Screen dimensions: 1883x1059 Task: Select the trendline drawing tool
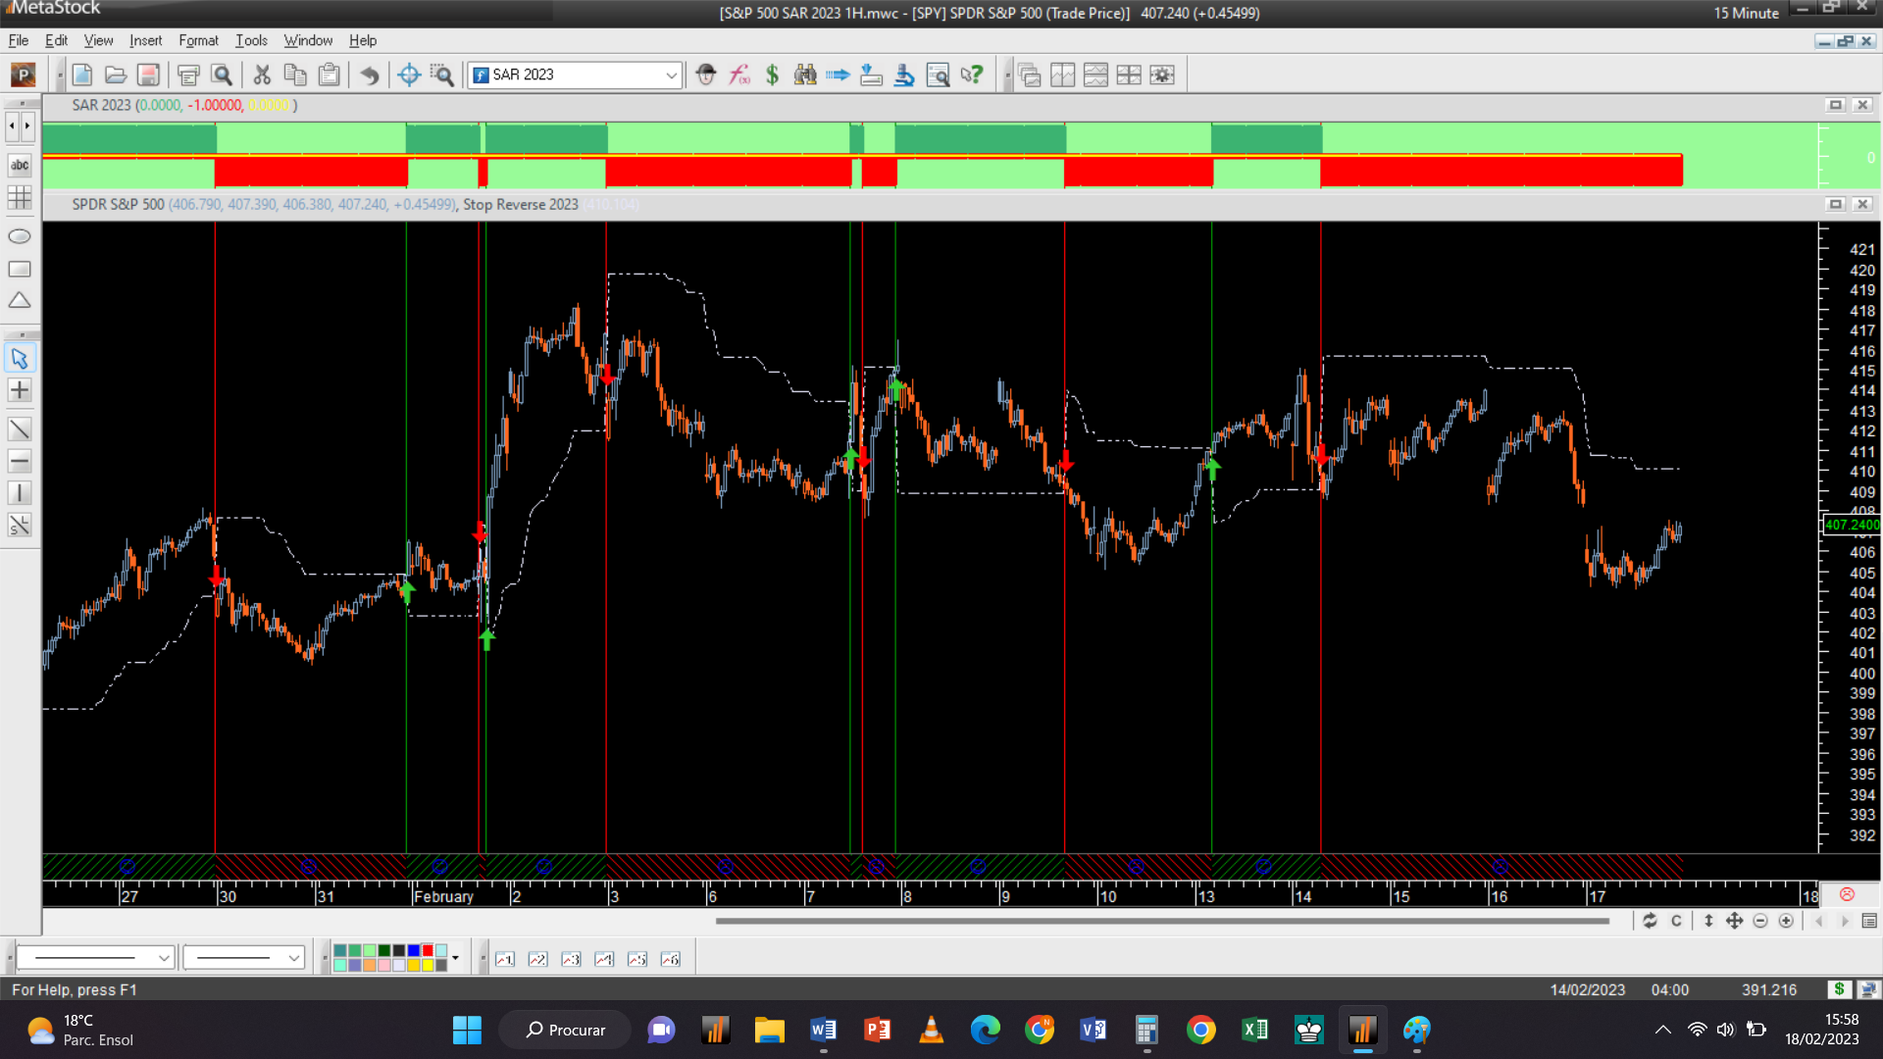pyautogui.click(x=20, y=429)
